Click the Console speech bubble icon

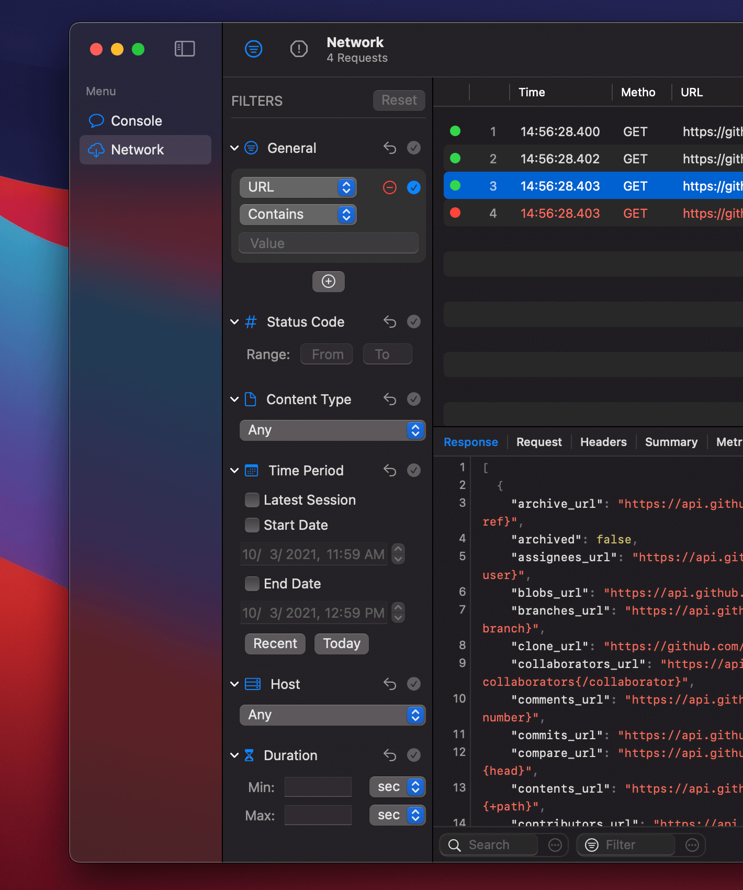96,121
